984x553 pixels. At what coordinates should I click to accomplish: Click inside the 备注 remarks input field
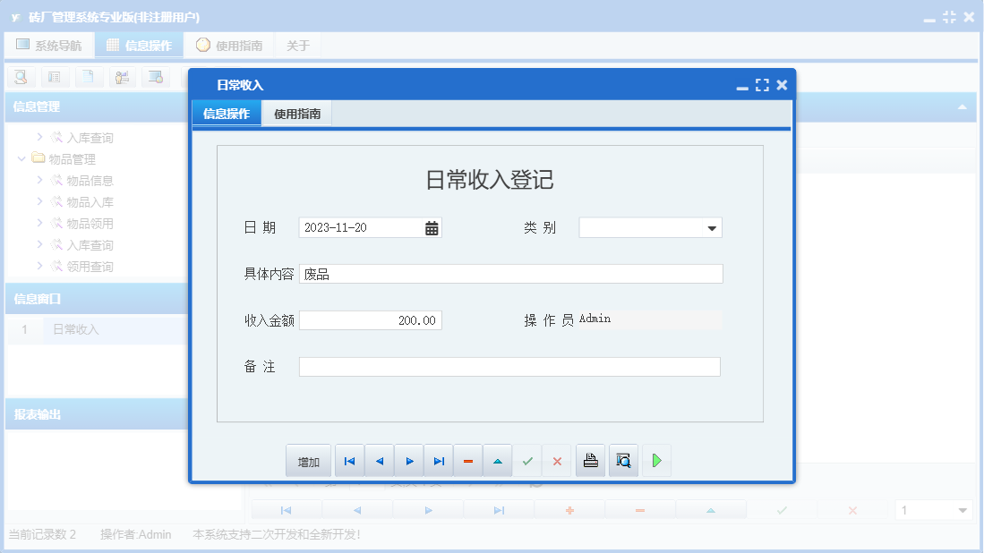coord(509,366)
